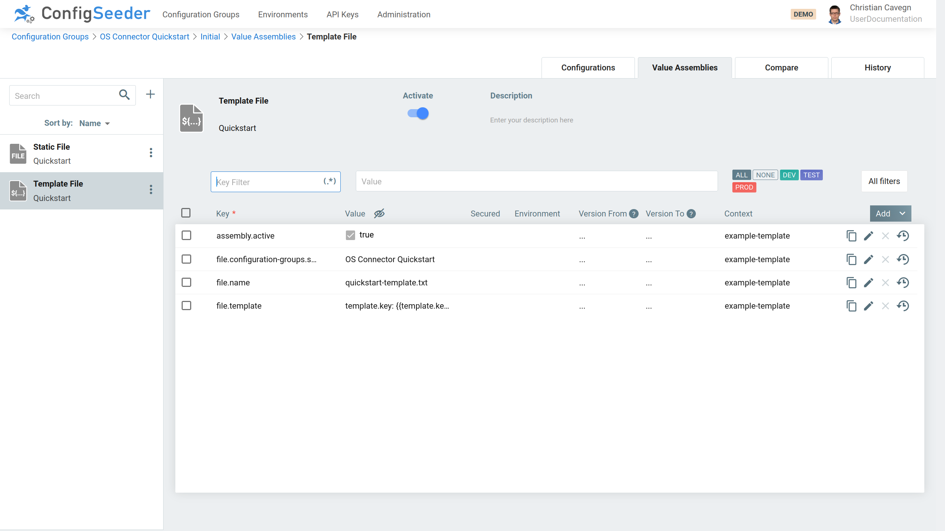Open Version From help icon

tap(634, 214)
